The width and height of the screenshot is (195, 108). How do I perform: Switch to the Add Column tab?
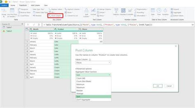[x=35, y=5]
